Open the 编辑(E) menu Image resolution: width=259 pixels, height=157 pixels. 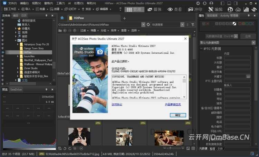[x=24, y=3]
